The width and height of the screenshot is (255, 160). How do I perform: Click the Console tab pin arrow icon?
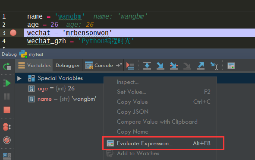119,65
